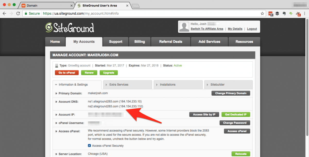Click the Change Primary Domain button
The width and height of the screenshot is (309, 157).
tap(231, 93)
